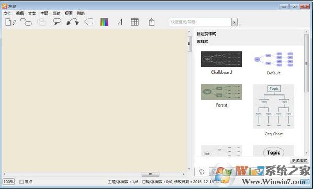Click the canvas scroll-left arrow

pos(4,174)
